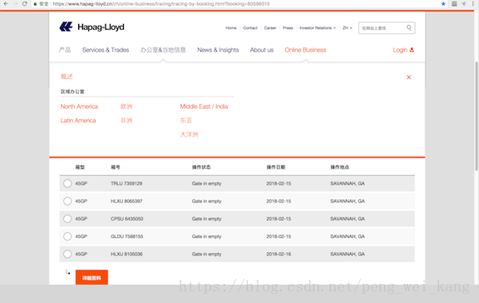Open 大洋洲 regional office link
The width and height of the screenshot is (479, 303).
(189, 135)
